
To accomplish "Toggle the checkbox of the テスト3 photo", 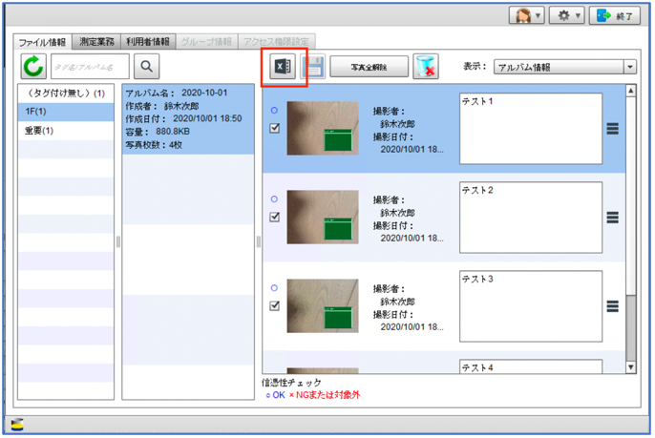I will pos(275,306).
